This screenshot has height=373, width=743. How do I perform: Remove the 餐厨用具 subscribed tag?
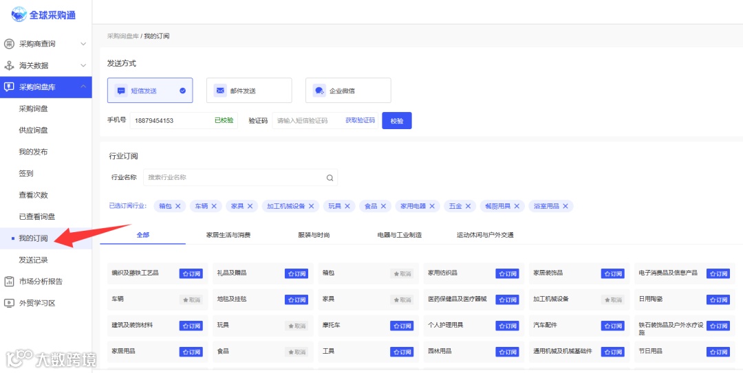tap(517, 206)
